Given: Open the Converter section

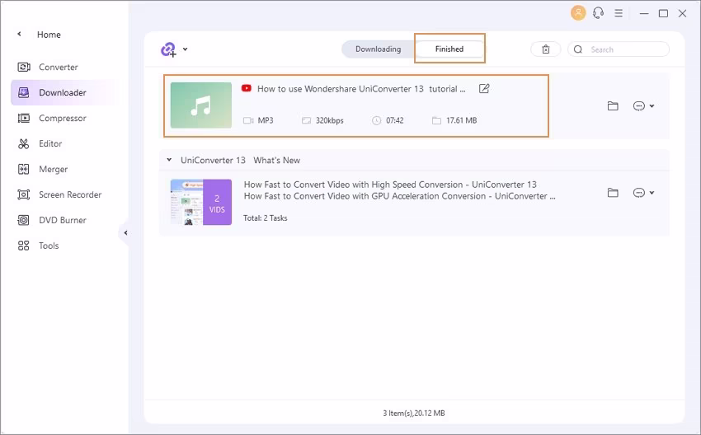Looking at the screenshot, I should pyautogui.click(x=58, y=67).
